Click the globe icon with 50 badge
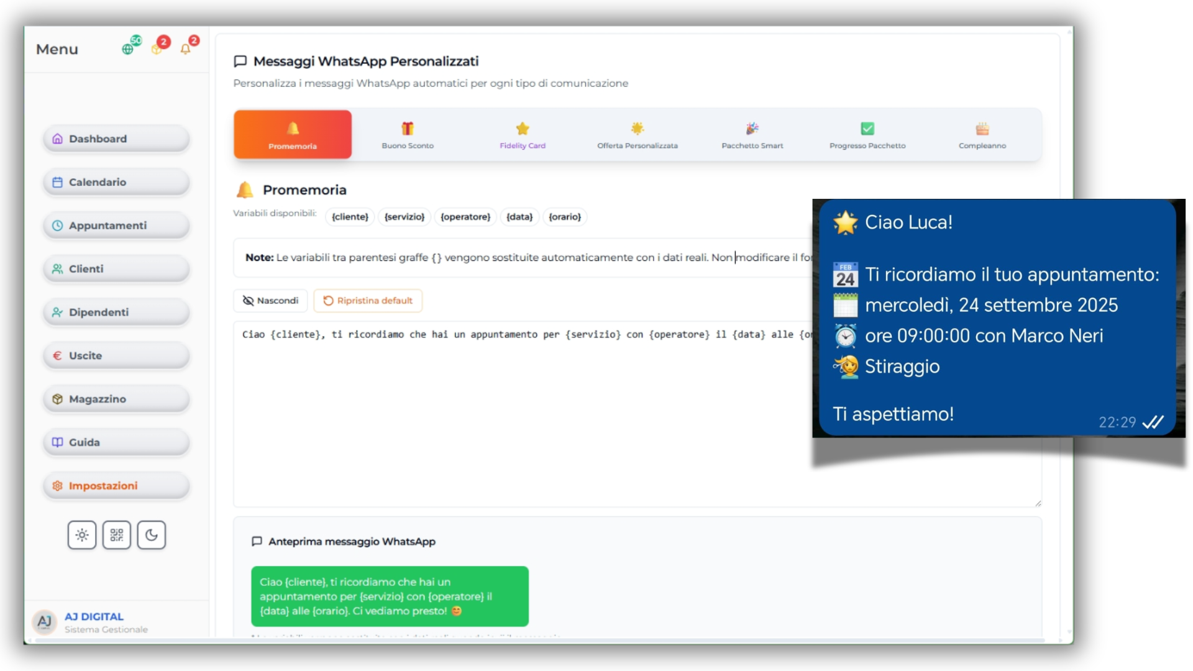 (x=129, y=48)
